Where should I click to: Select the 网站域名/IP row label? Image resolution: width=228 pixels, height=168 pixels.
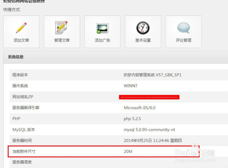click(x=23, y=97)
